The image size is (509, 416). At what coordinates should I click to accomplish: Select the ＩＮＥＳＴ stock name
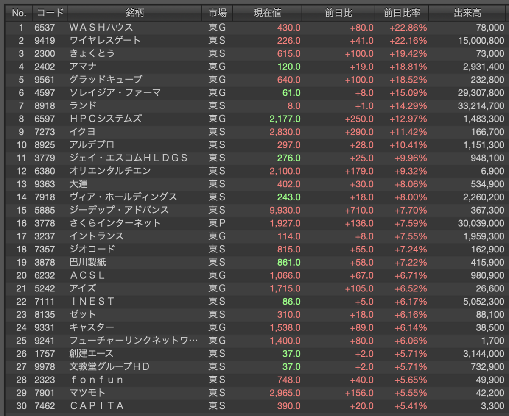click(92, 301)
